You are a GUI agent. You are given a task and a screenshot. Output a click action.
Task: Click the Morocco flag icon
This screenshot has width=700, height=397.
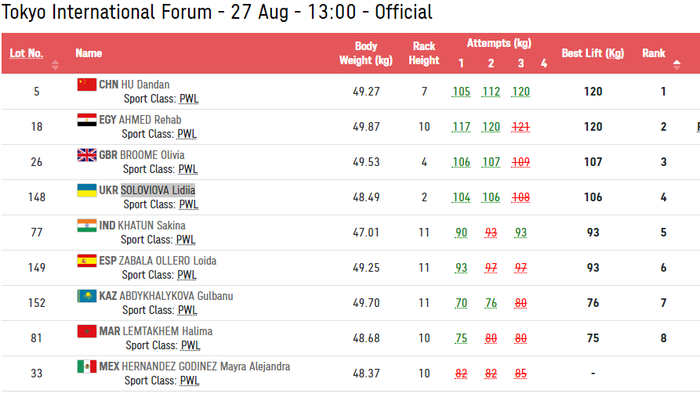86,331
